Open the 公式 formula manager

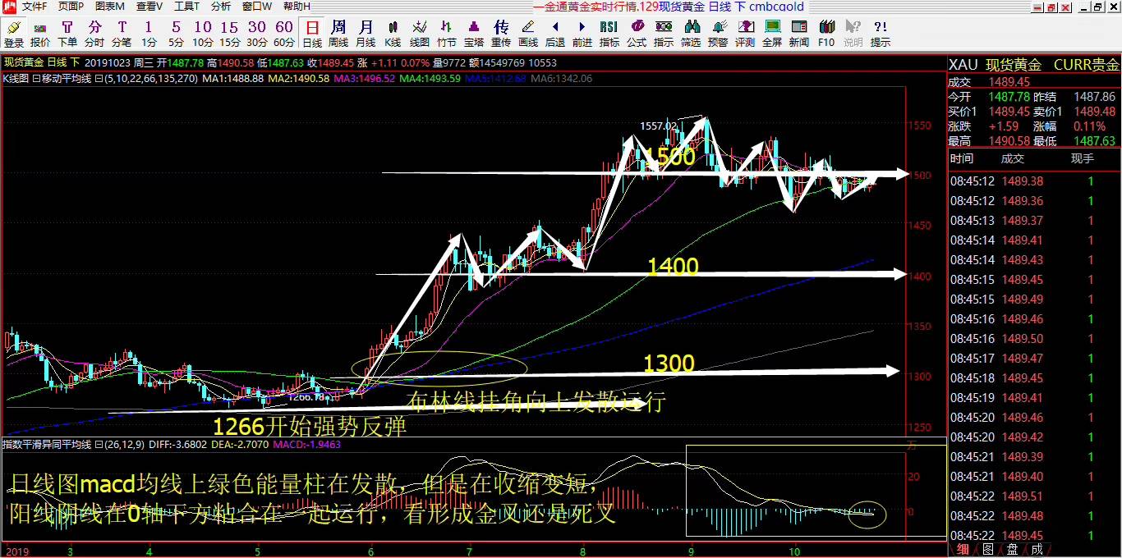tap(637, 34)
